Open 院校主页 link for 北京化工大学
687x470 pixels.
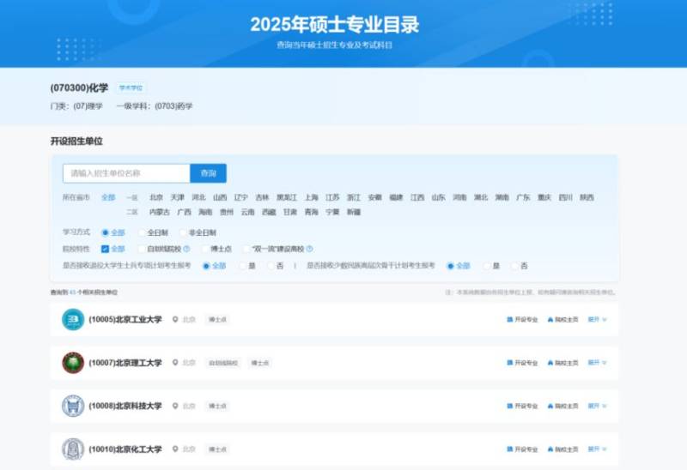562,449
